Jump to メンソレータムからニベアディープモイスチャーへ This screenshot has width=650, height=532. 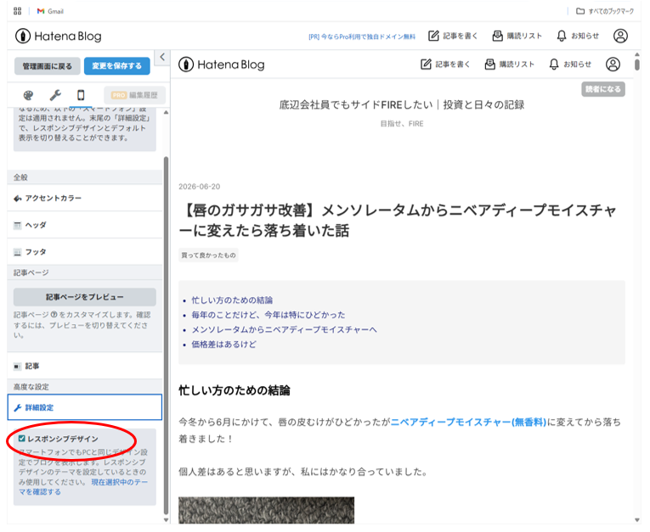point(284,329)
